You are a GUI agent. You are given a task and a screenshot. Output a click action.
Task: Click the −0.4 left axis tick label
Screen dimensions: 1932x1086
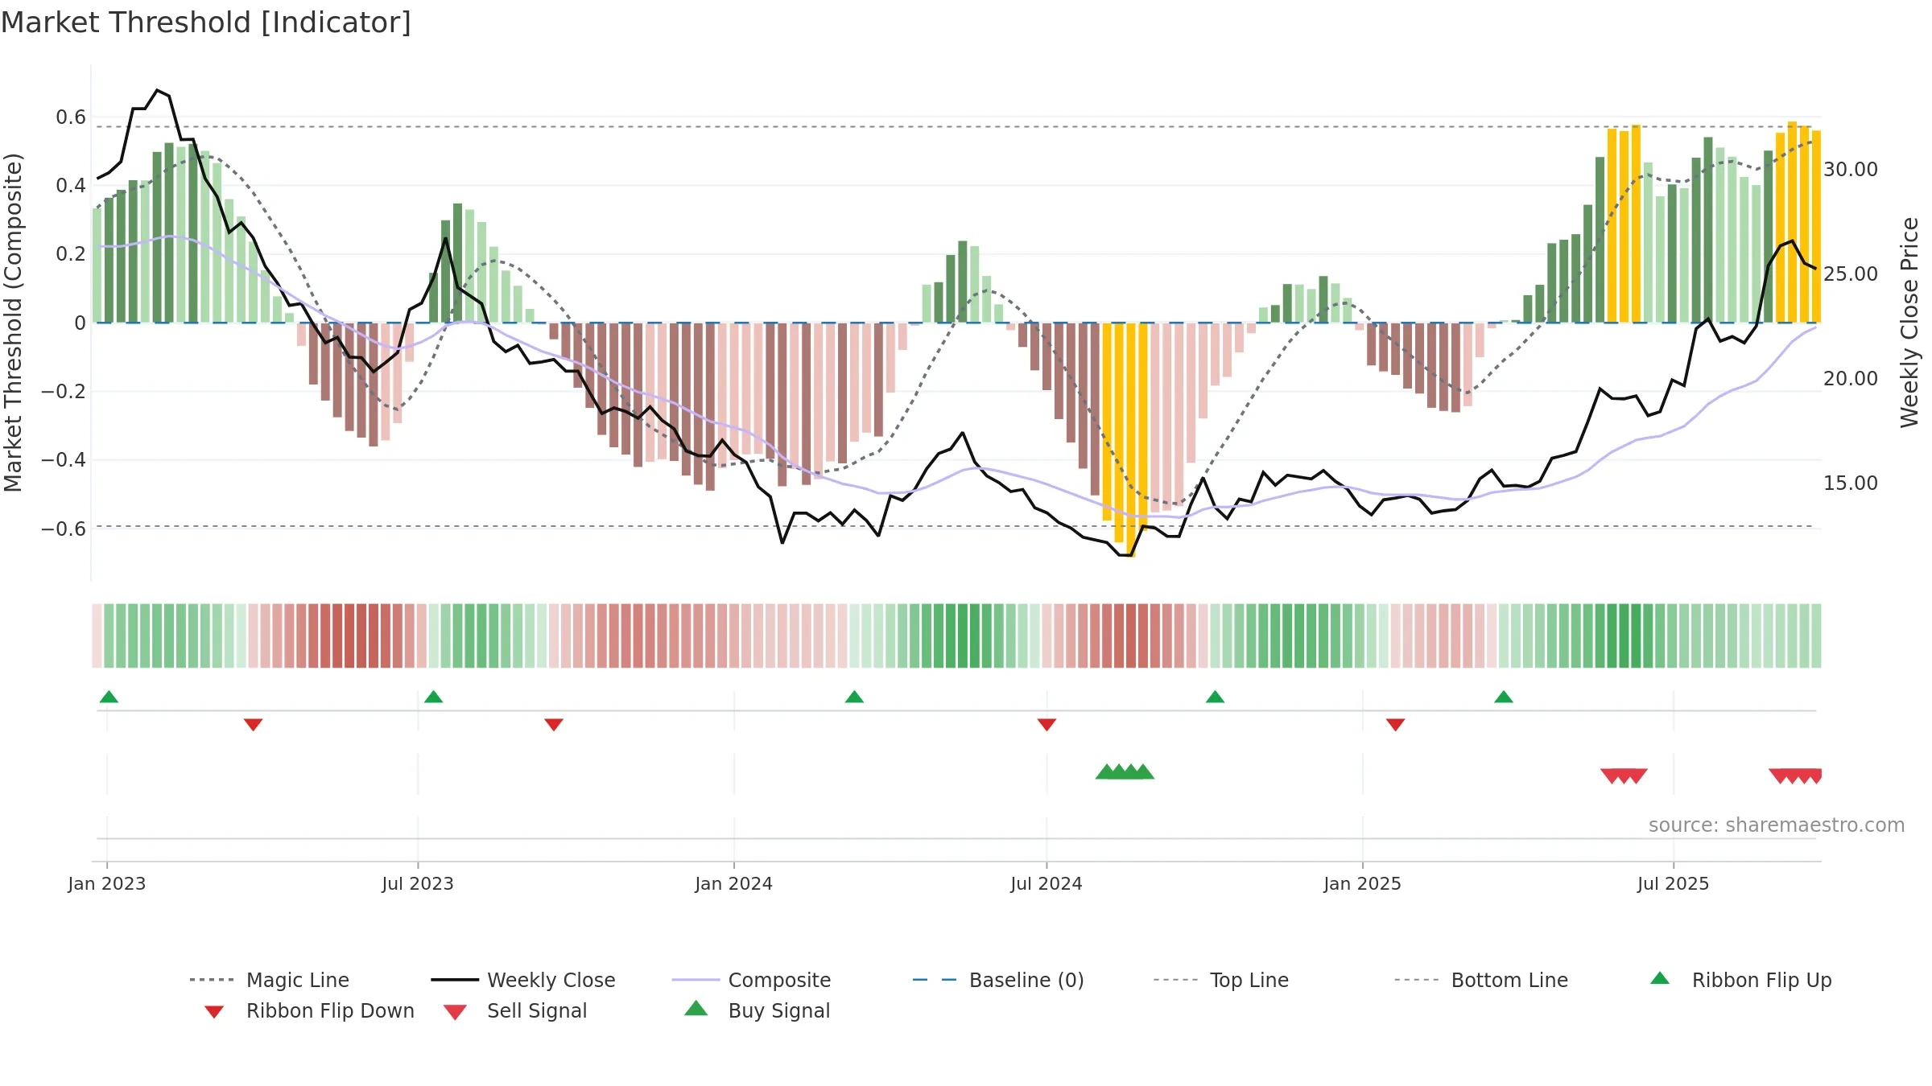tap(64, 460)
